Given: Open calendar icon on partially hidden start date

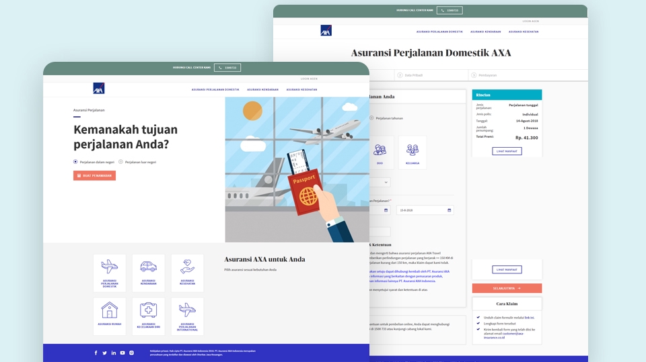Looking at the screenshot, I should point(386,210).
